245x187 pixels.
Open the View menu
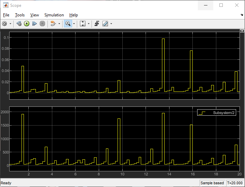coord(35,15)
